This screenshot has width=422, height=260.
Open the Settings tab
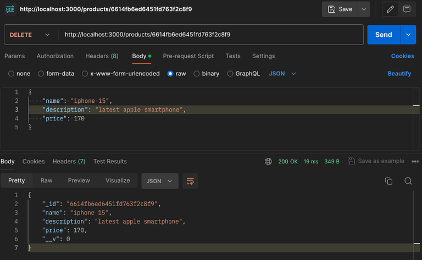(x=264, y=56)
